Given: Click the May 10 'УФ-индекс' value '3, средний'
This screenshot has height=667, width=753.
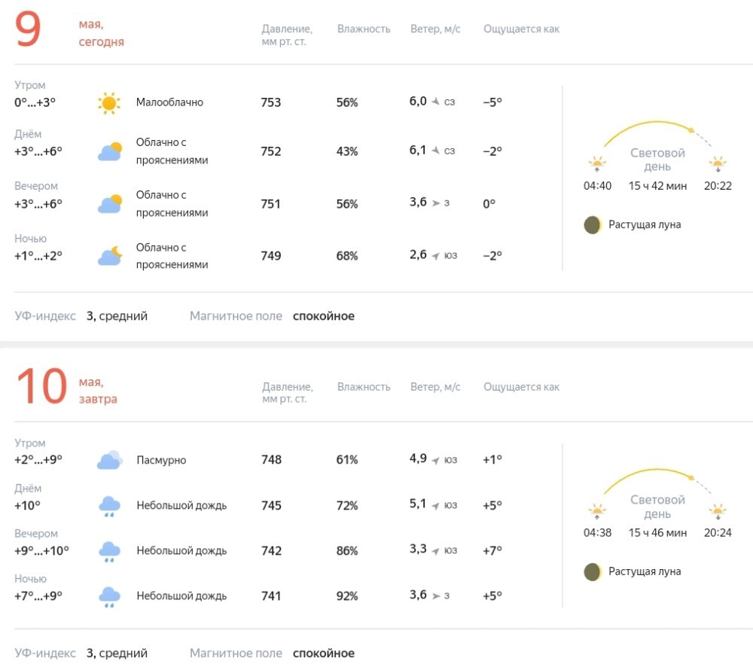Looking at the screenshot, I should click(117, 653).
